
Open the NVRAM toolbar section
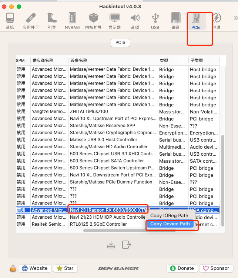(72, 21)
